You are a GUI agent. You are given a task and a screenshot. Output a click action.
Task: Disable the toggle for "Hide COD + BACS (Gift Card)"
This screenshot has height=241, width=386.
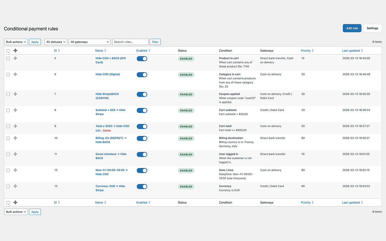[x=142, y=58]
